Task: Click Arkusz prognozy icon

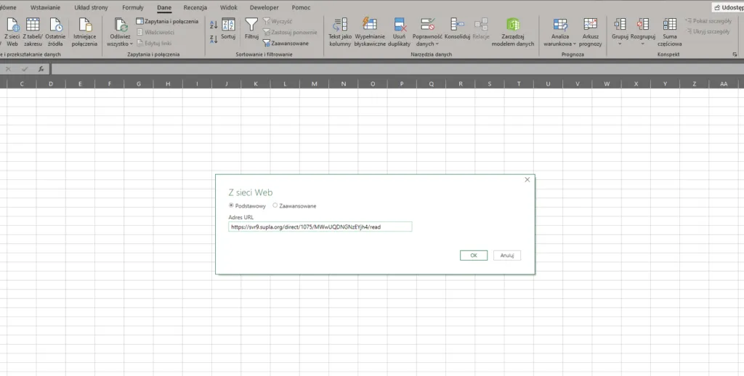Action: click(x=590, y=24)
